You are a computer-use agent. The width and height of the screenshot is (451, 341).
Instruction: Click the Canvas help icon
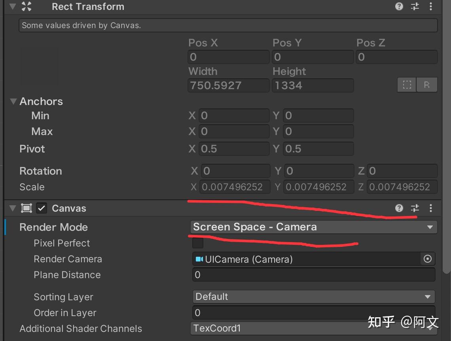399,208
